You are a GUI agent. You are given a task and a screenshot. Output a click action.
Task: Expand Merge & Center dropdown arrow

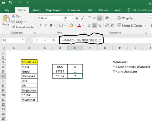click(145, 26)
